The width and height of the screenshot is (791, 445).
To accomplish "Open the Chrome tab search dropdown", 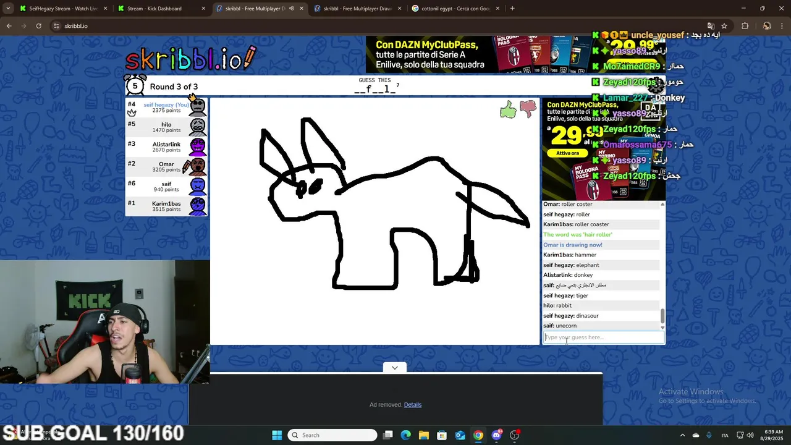I will 8,9.
